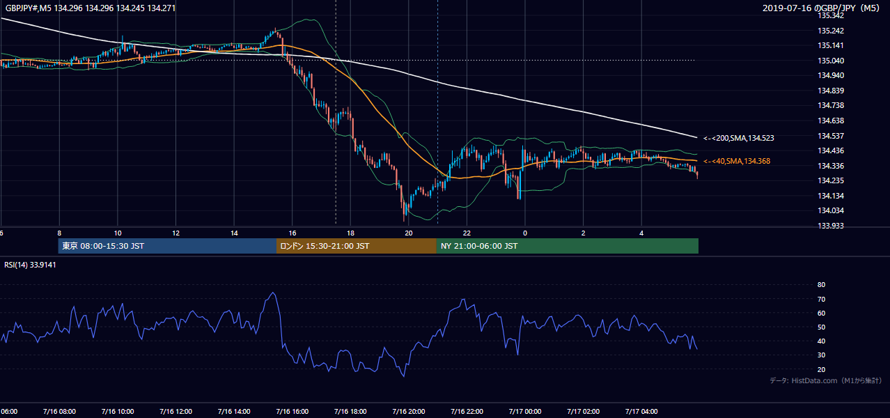Click the 東京 08:00-15:30 JST session bar
Screen dimensions: 890x418
pos(167,246)
